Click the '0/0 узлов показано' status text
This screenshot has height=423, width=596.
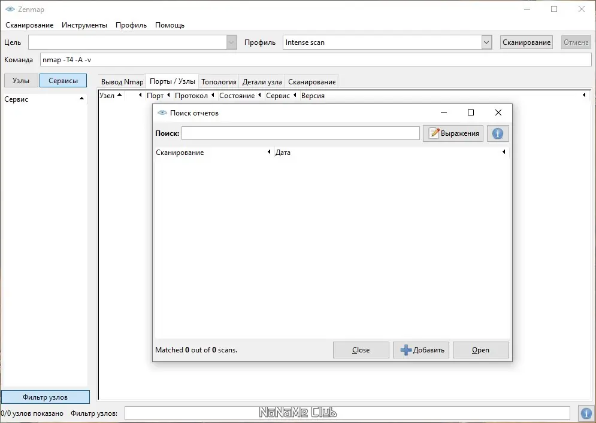32,413
